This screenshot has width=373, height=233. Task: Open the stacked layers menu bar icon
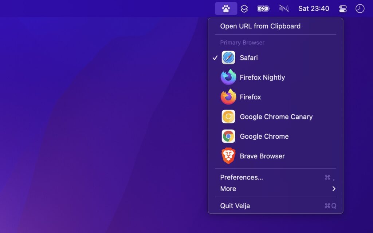click(x=244, y=9)
